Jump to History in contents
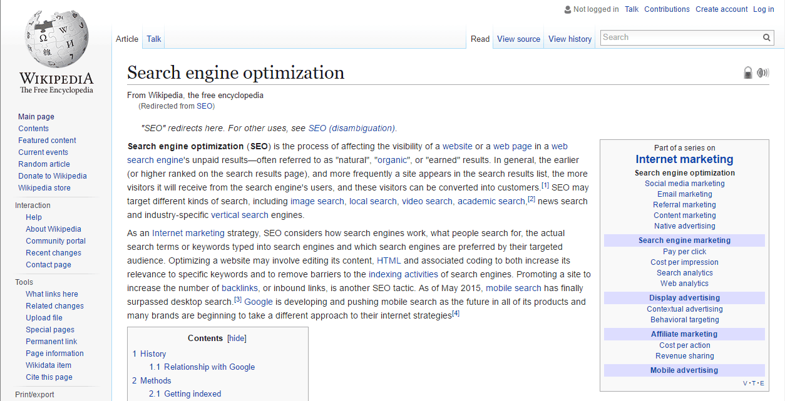Screen dimensions: 785x401 [x=153, y=354]
